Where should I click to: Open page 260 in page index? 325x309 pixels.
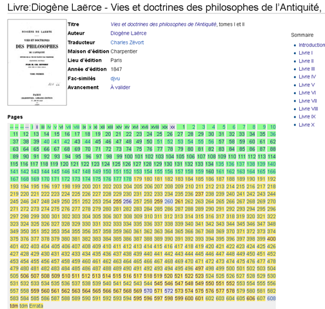tap(168, 201)
